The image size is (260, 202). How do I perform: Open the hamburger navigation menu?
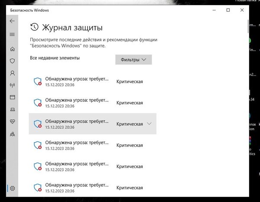[12, 35]
